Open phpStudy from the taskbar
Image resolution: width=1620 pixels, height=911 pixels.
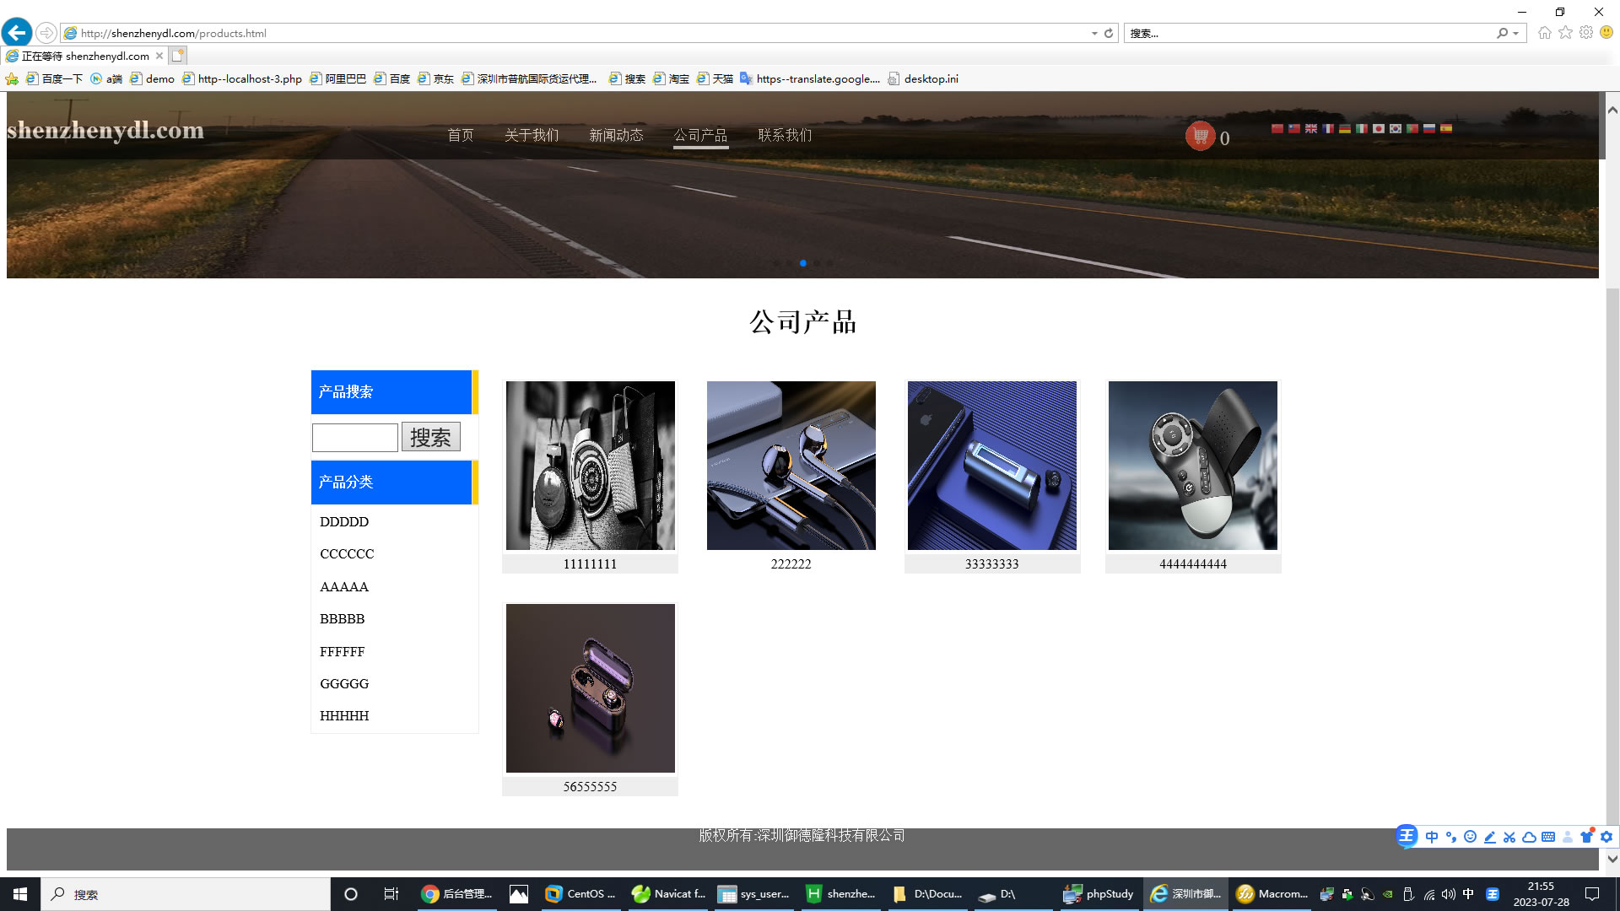pyautogui.click(x=1098, y=894)
